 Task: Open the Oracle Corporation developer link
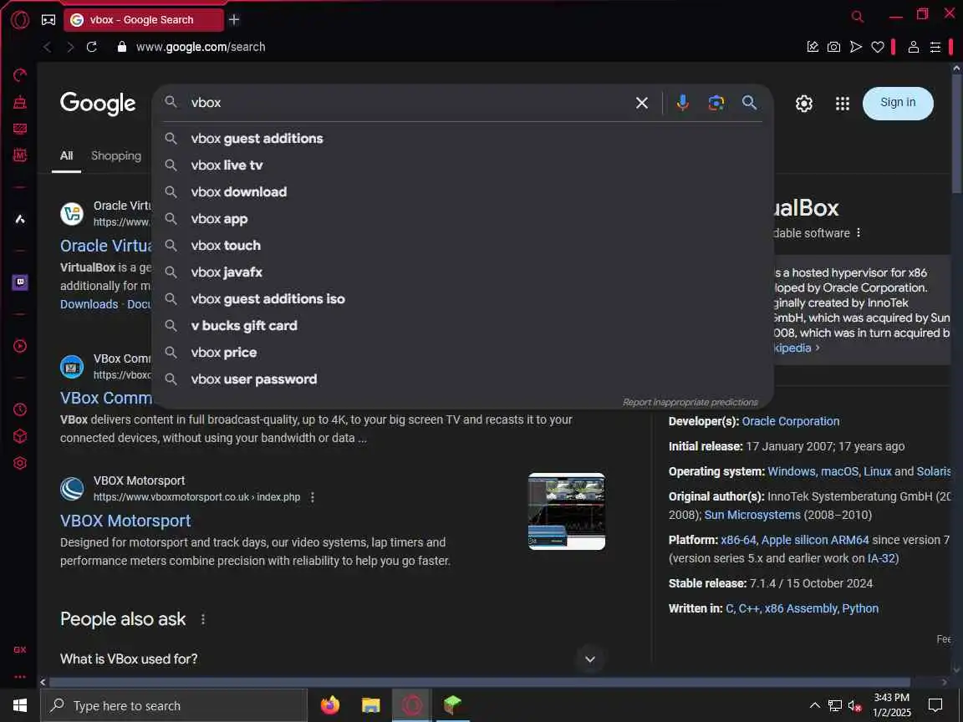click(791, 421)
